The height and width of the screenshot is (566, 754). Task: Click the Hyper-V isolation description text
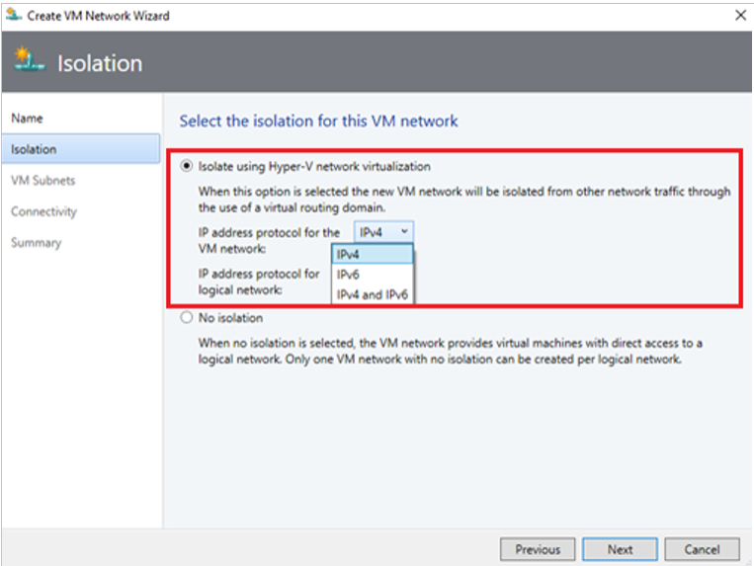point(464,200)
